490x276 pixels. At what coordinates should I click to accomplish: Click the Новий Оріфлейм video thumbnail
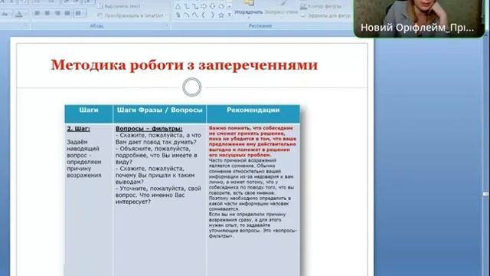419,18
